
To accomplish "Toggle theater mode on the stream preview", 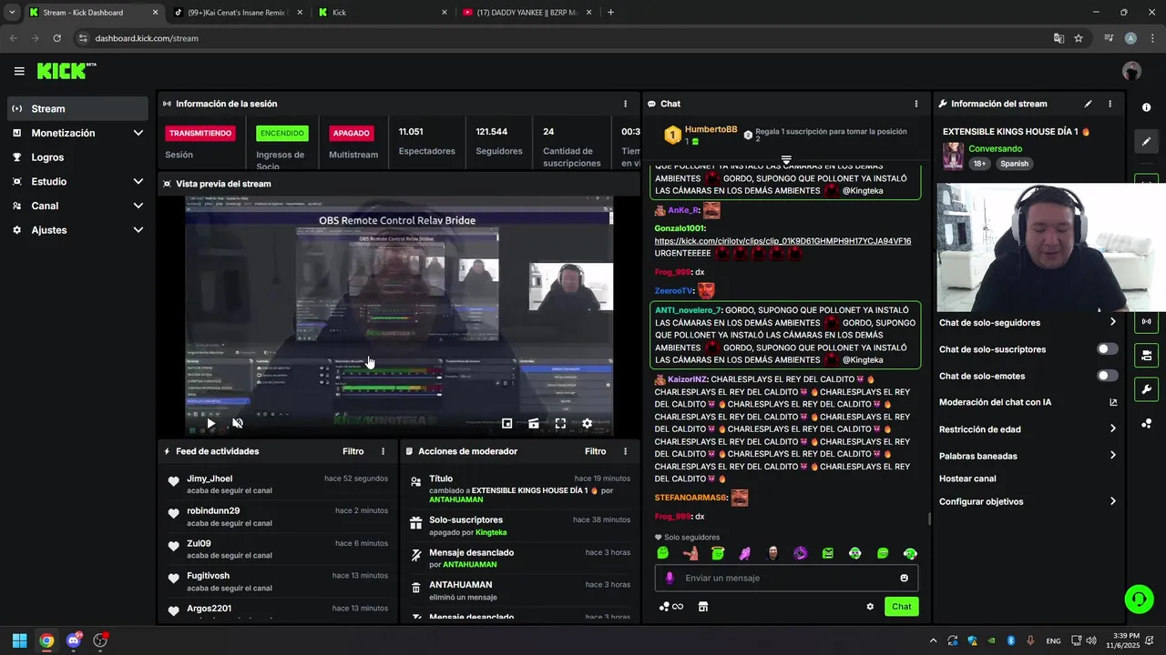I will [x=534, y=423].
